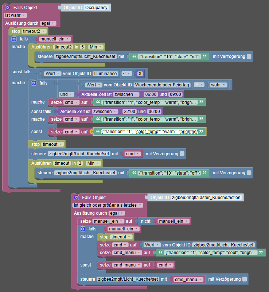The image size is (269, 292).
Task: Open 'manuell_ein' dropdown in first falls condition
Action: pyautogui.click(x=54, y=39)
